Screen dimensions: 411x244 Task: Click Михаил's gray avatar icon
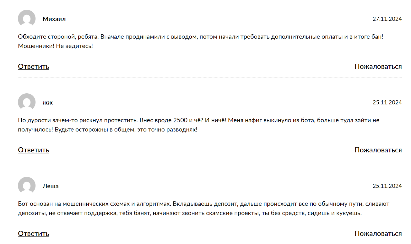[27, 18]
